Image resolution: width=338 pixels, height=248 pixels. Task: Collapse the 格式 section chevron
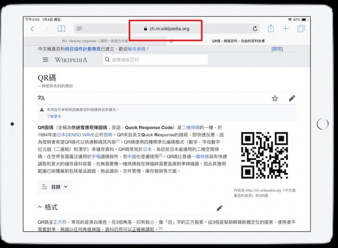[x=40, y=207]
